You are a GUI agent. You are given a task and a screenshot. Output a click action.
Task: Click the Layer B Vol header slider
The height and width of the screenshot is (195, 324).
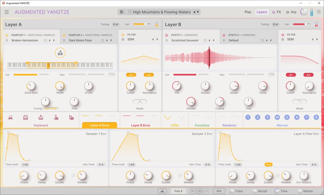302,24
